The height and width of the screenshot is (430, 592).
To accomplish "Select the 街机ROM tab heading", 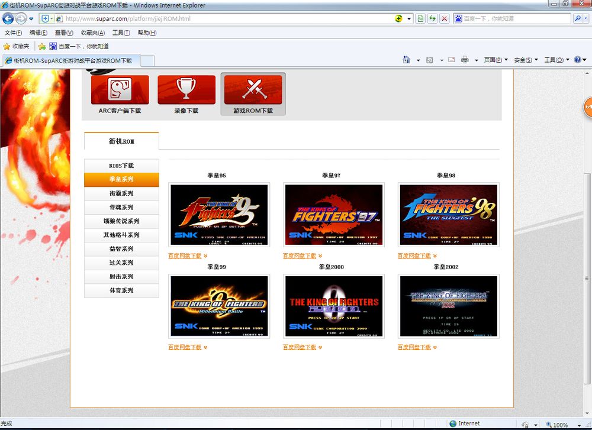I will pos(121,141).
